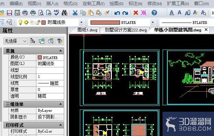
Task: Open the 修改(M) menu
Action: 155,3
